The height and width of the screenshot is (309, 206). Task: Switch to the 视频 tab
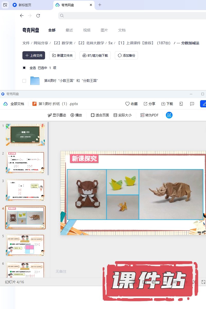(x=87, y=30)
